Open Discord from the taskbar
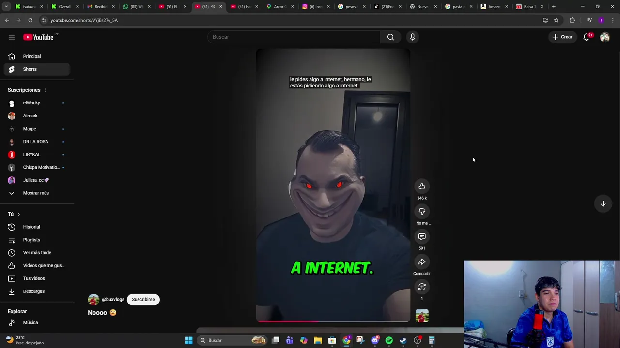The width and height of the screenshot is (620, 348). click(375, 340)
